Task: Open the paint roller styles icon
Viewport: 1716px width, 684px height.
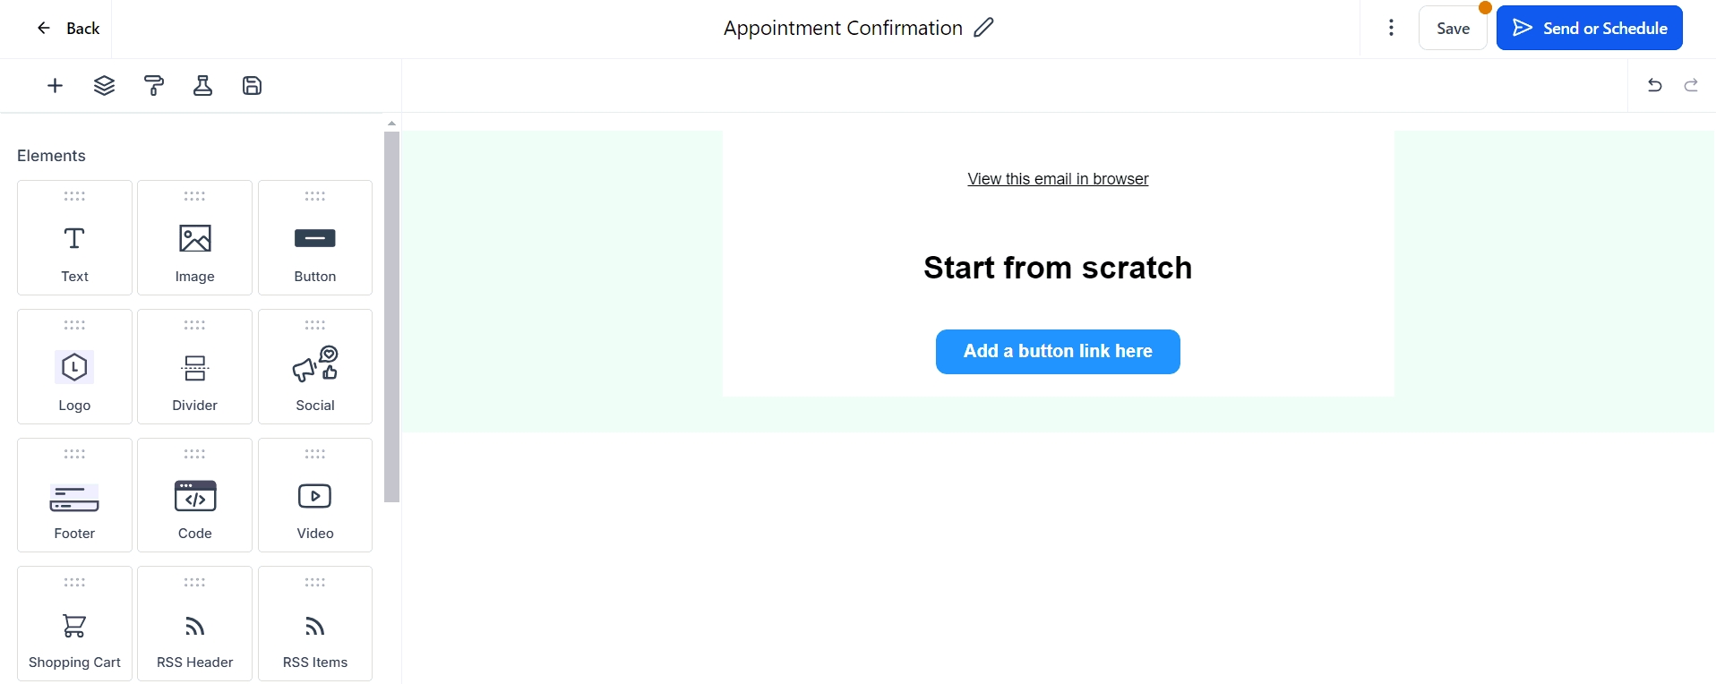Action: 154,86
